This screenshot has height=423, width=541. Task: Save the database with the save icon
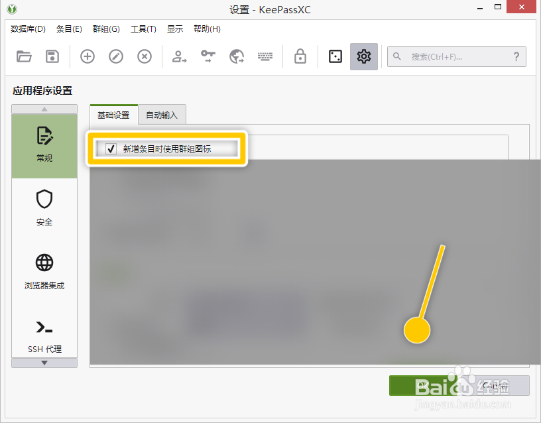coord(54,56)
